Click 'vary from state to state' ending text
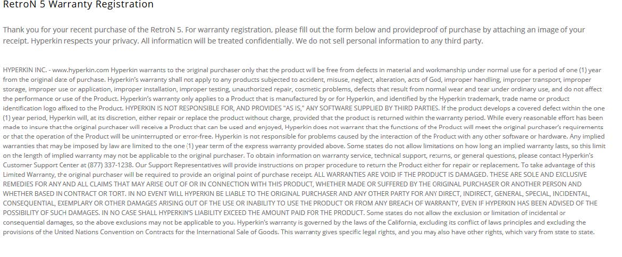622x257 pixels. pyautogui.click(x=560, y=232)
